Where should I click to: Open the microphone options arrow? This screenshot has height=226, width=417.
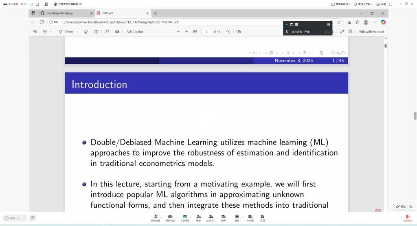coord(162,217)
